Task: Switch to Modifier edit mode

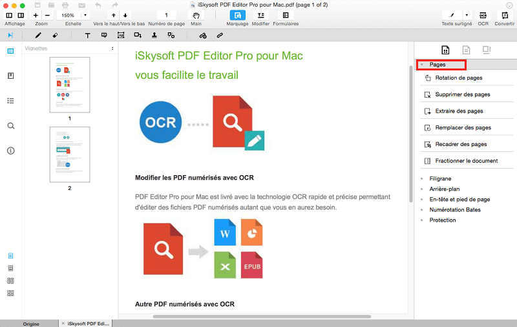Action: (260, 15)
